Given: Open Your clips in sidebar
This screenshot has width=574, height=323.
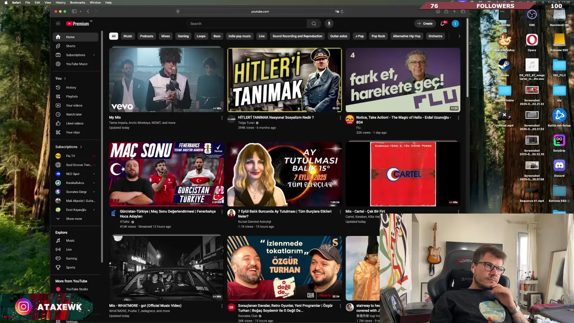Looking at the screenshot, I should 76,132.
